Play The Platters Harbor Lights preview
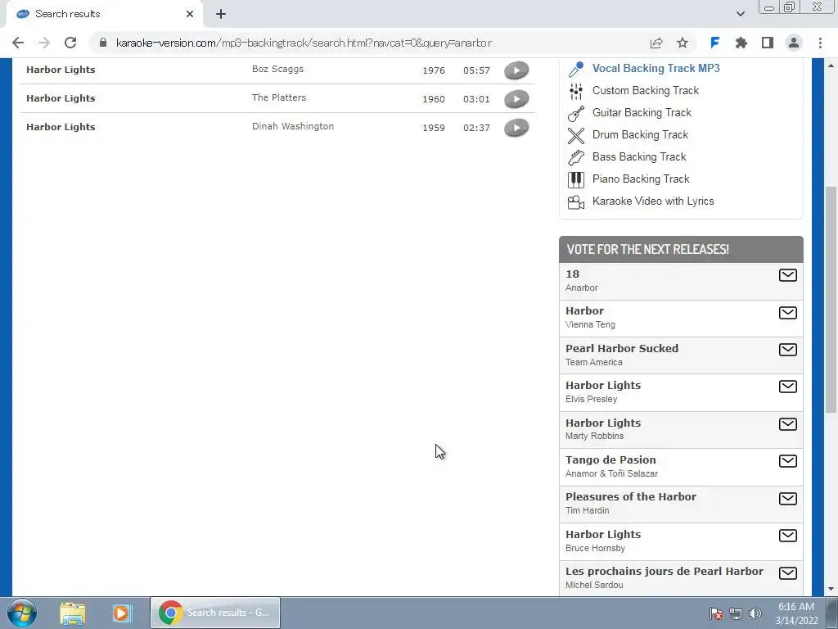The width and height of the screenshot is (838, 629). click(516, 99)
